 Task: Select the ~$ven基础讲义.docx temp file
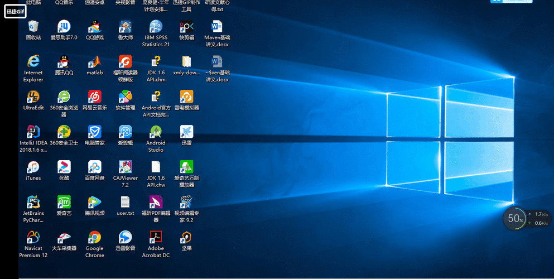click(x=217, y=61)
